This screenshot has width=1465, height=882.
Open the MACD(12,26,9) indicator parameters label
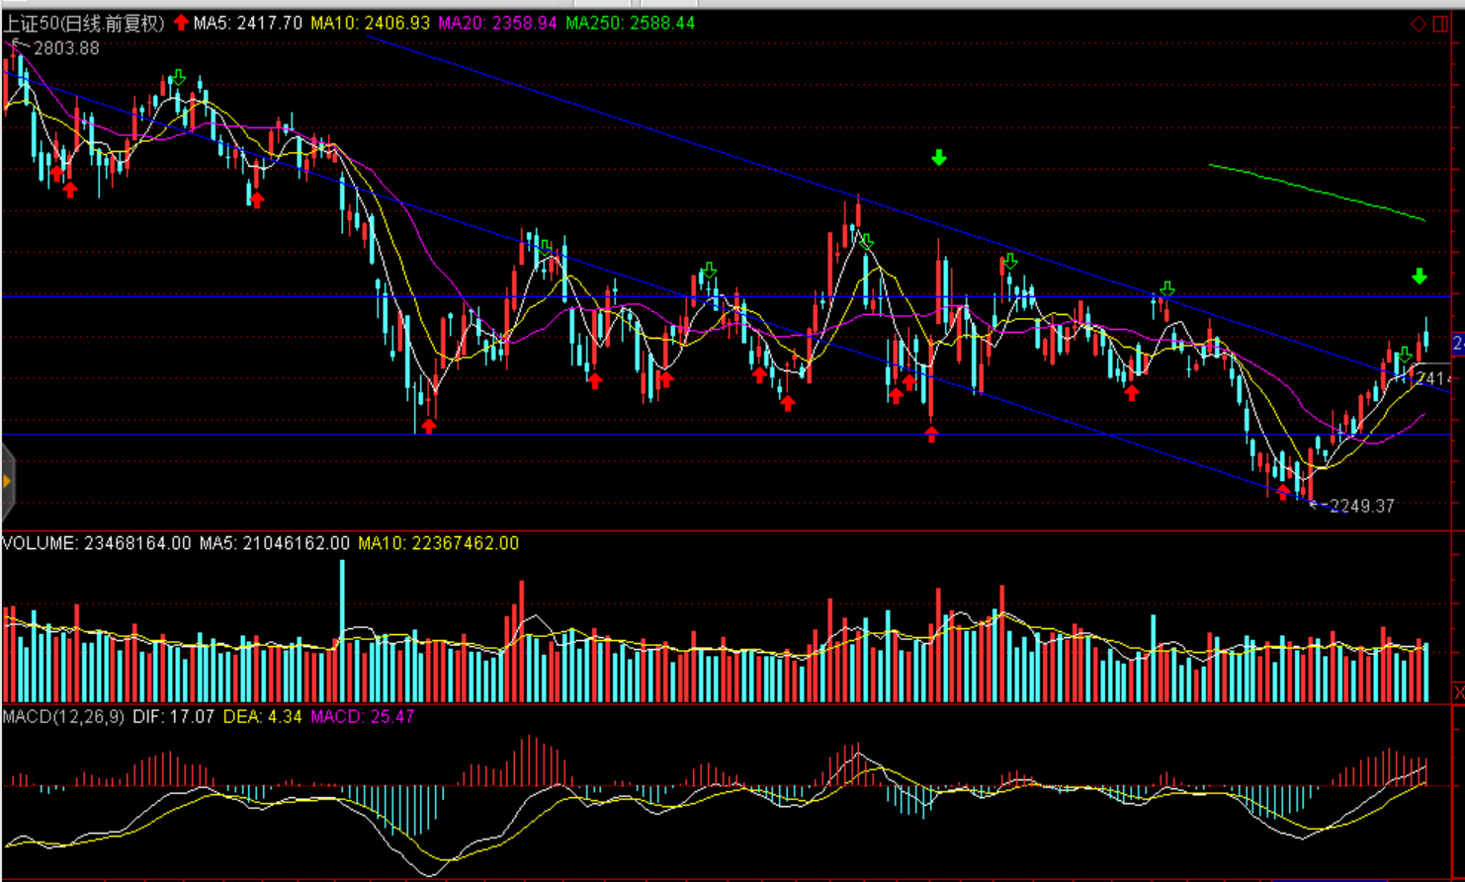point(63,716)
